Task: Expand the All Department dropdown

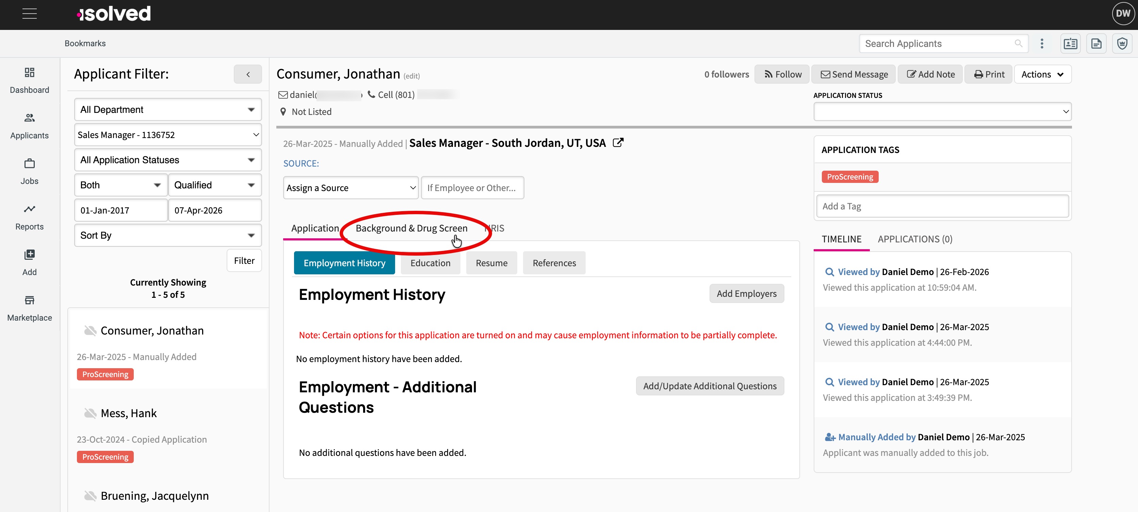Action: (x=167, y=109)
